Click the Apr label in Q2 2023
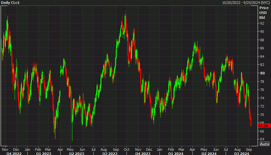The width and height of the screenshot is (271, 155). (60, 149)
